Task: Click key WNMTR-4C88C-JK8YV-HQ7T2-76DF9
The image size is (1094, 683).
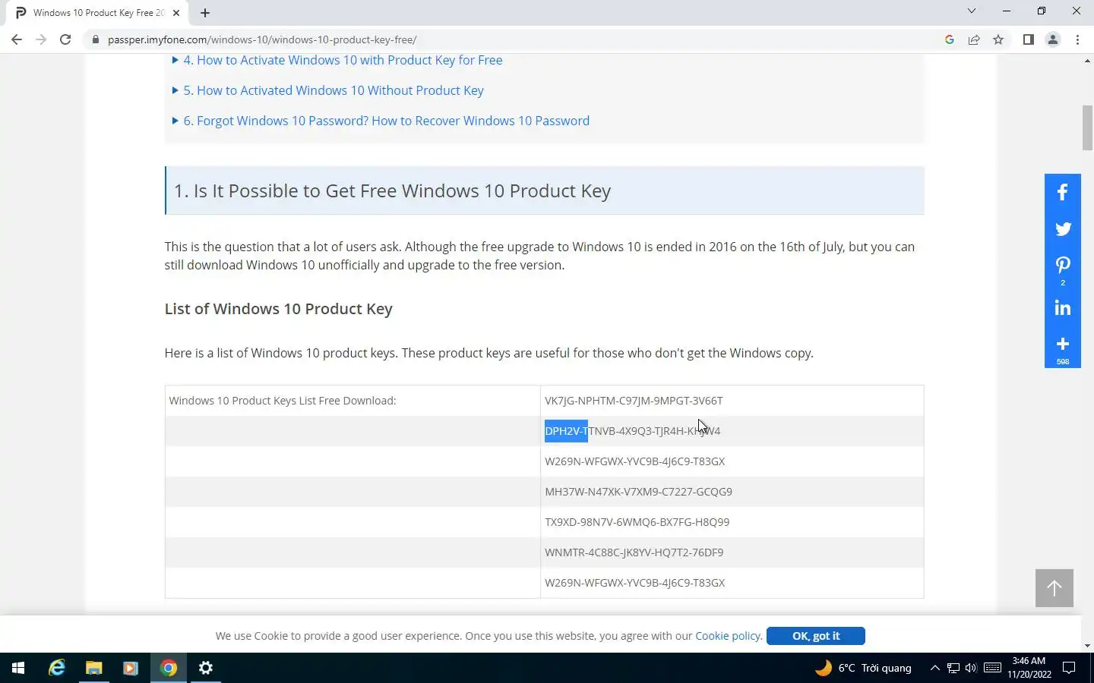Action: coord(634,552)
